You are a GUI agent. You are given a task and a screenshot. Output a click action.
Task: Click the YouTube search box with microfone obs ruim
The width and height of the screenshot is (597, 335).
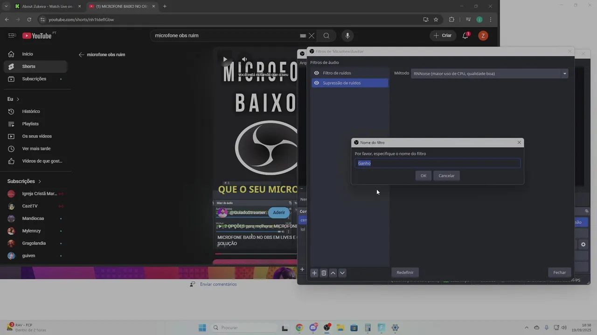(x=226, y=35)
